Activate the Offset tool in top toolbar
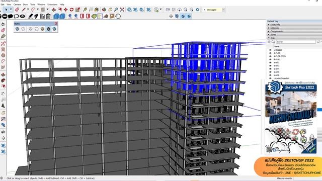Screen dimensions: 322x181 (x=60, y=10)
